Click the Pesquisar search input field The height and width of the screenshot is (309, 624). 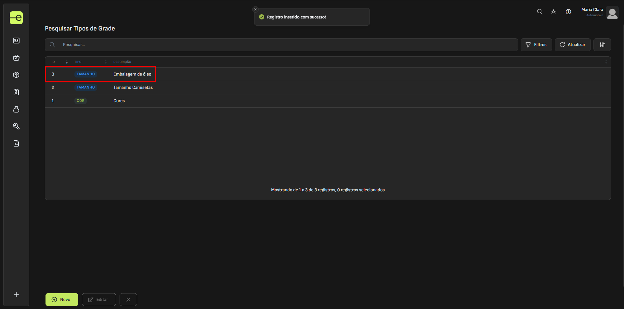(x=286, y=45)
